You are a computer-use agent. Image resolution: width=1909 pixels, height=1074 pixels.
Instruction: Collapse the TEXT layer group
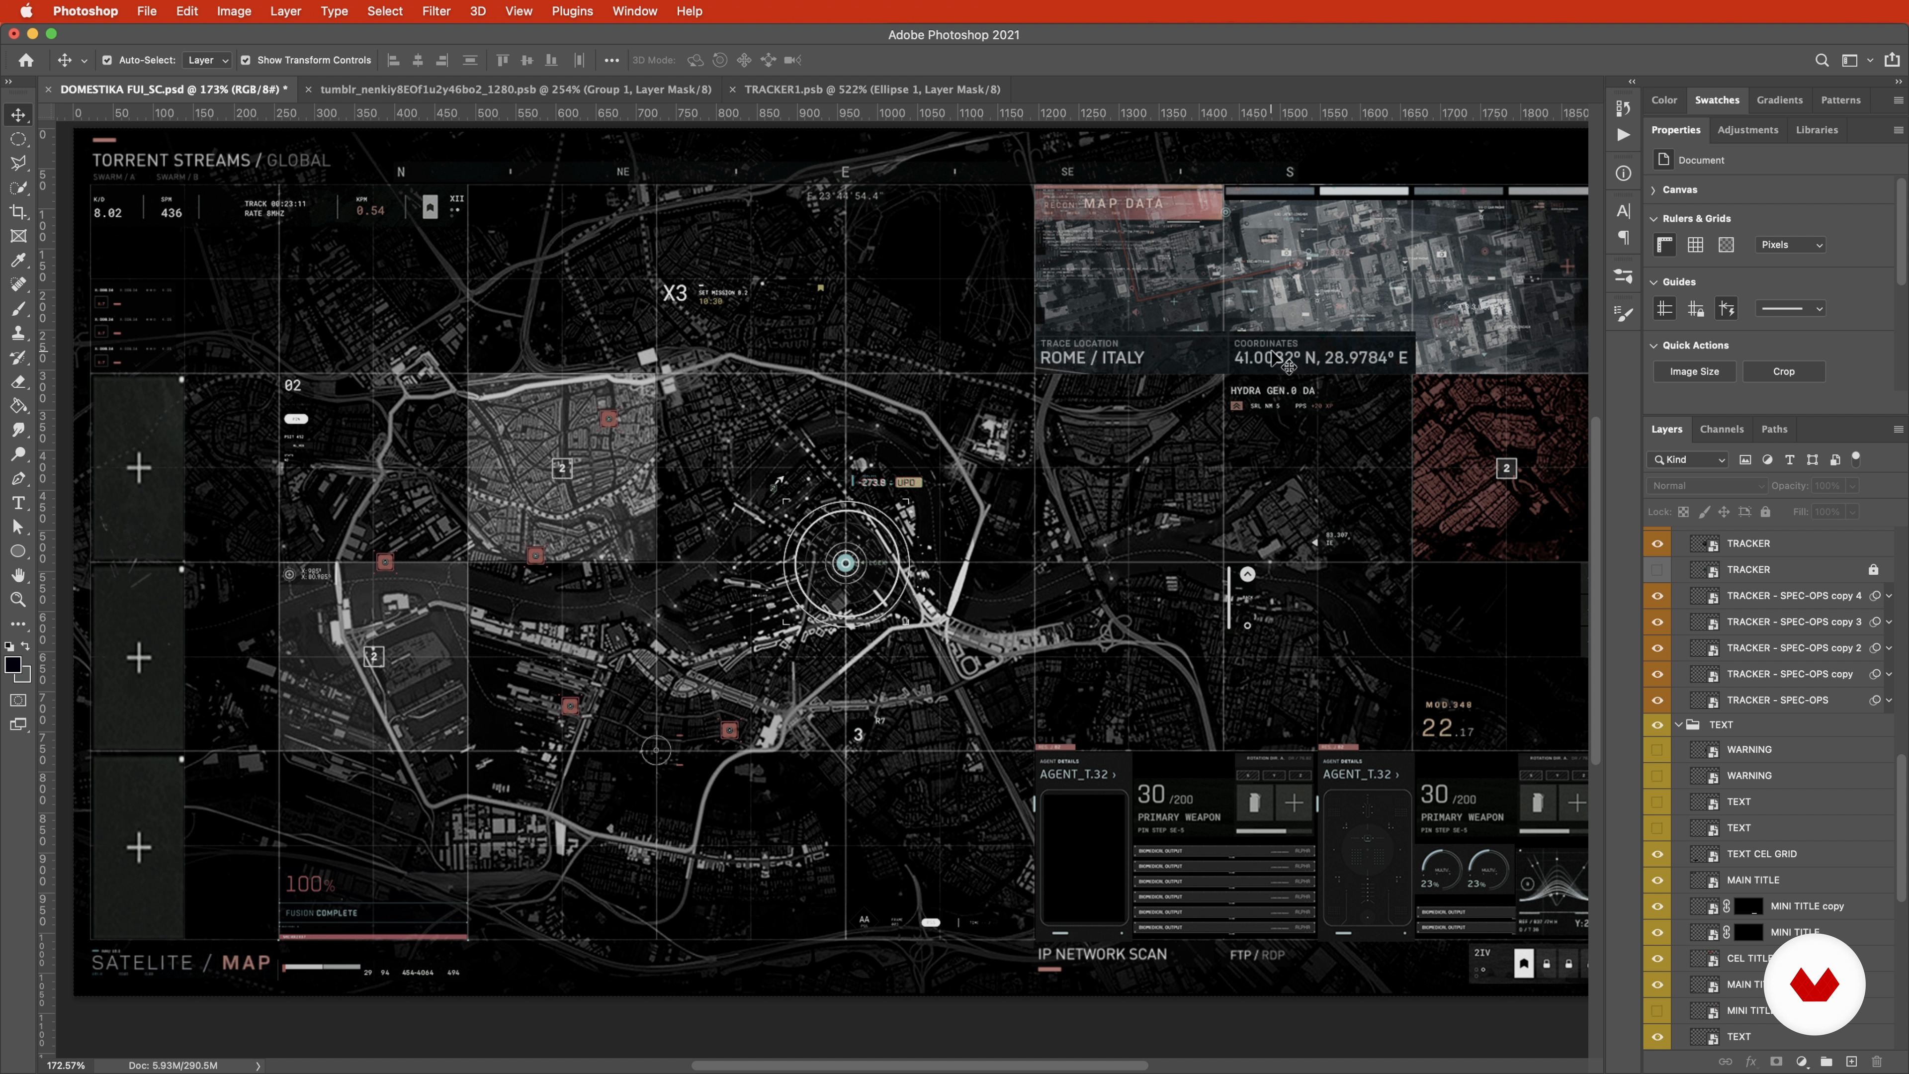tap(1678, 725)
